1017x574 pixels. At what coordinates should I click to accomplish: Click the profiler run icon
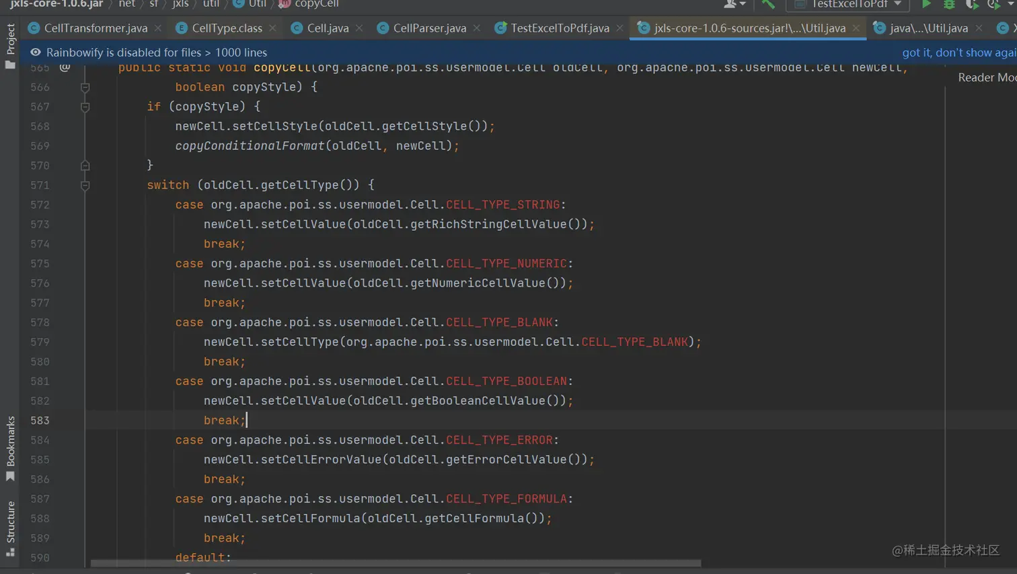coord(993,4)
